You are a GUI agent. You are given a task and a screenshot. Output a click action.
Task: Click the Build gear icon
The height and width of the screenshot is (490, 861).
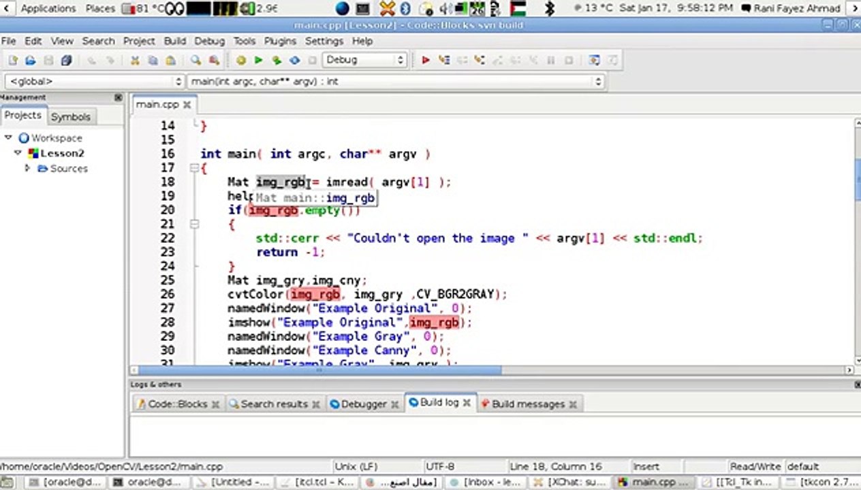pyautogui.click(x=240, y=60)
